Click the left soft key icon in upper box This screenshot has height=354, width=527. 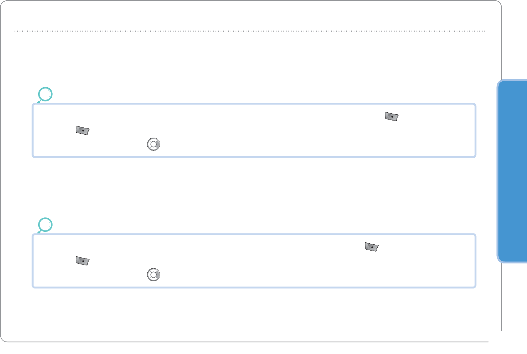(x=83, y=130)
